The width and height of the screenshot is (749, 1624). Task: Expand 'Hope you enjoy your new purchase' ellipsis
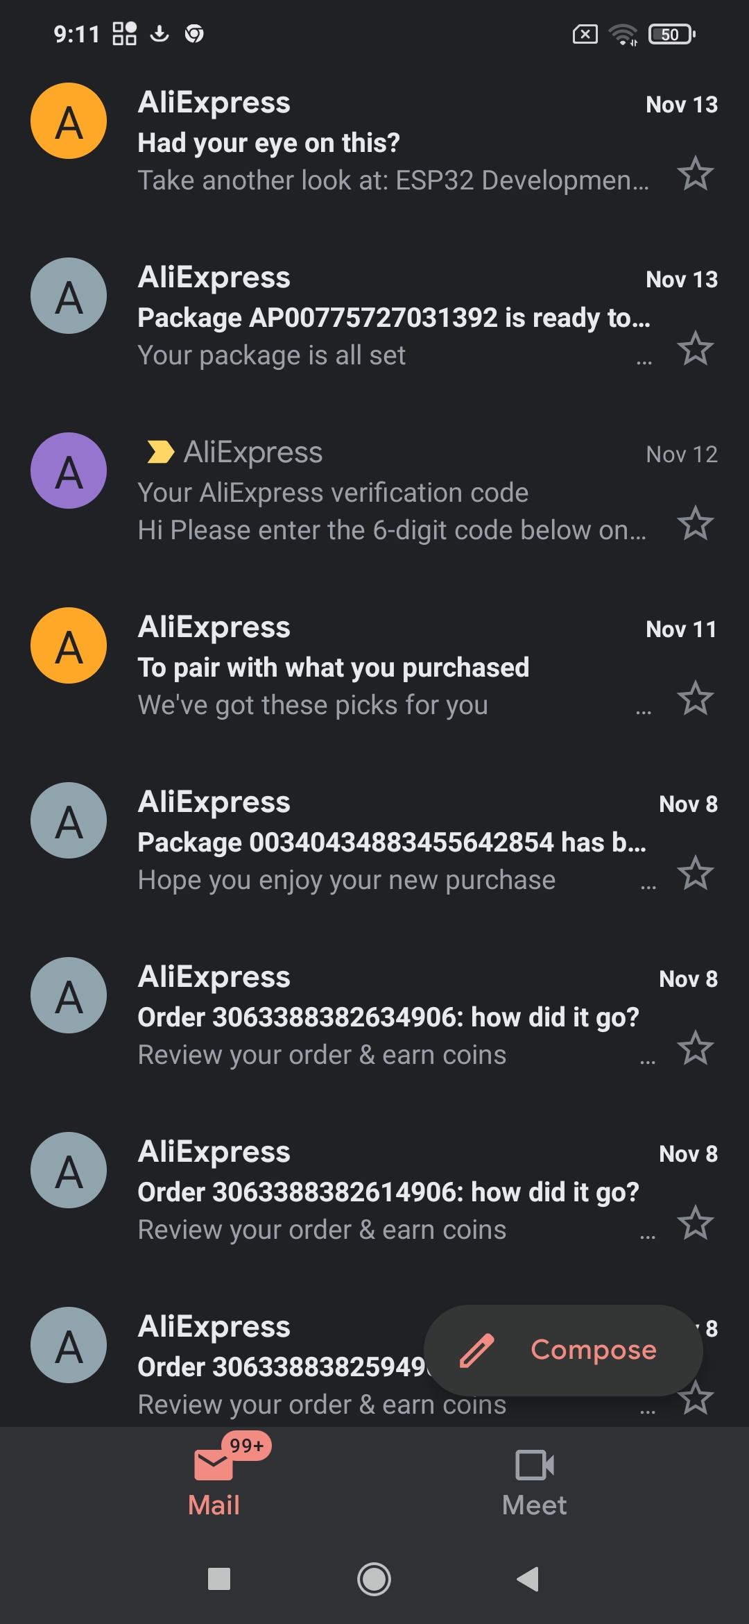click(x=648, y=886)
